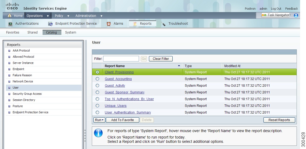Open the Run dropdown button

click(99, 120)
